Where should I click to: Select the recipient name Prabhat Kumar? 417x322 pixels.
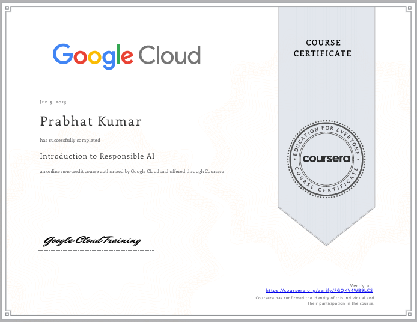point(91,121)
